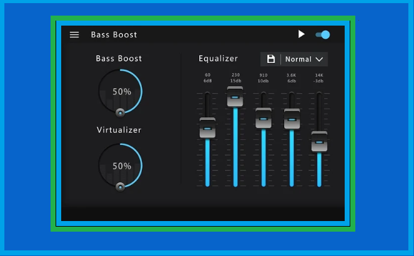414x256 pixels.
Task: Click the 3.6K 6db band label
Action: click(292, 78)
